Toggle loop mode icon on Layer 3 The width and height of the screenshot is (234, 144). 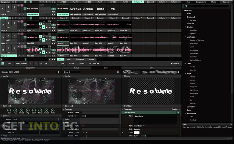click(x=41, y=24)
